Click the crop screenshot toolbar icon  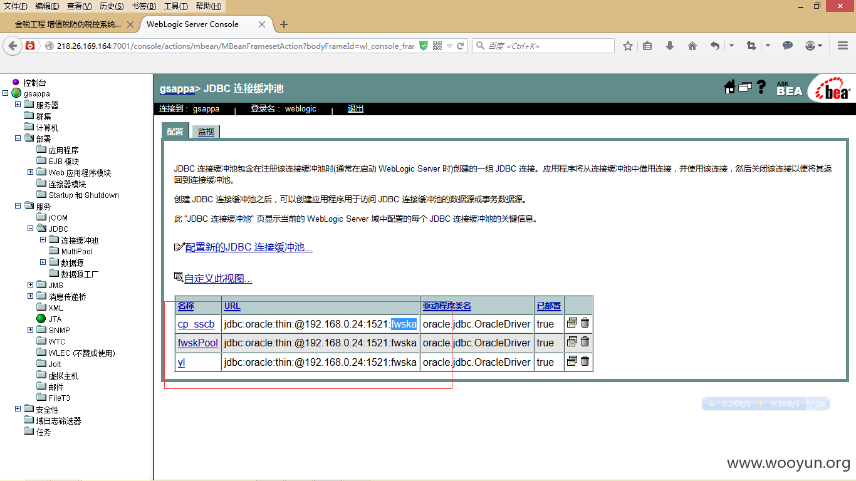tap(751, 46)
